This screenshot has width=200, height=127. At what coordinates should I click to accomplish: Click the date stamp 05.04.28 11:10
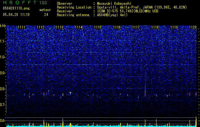click(16, 15)
